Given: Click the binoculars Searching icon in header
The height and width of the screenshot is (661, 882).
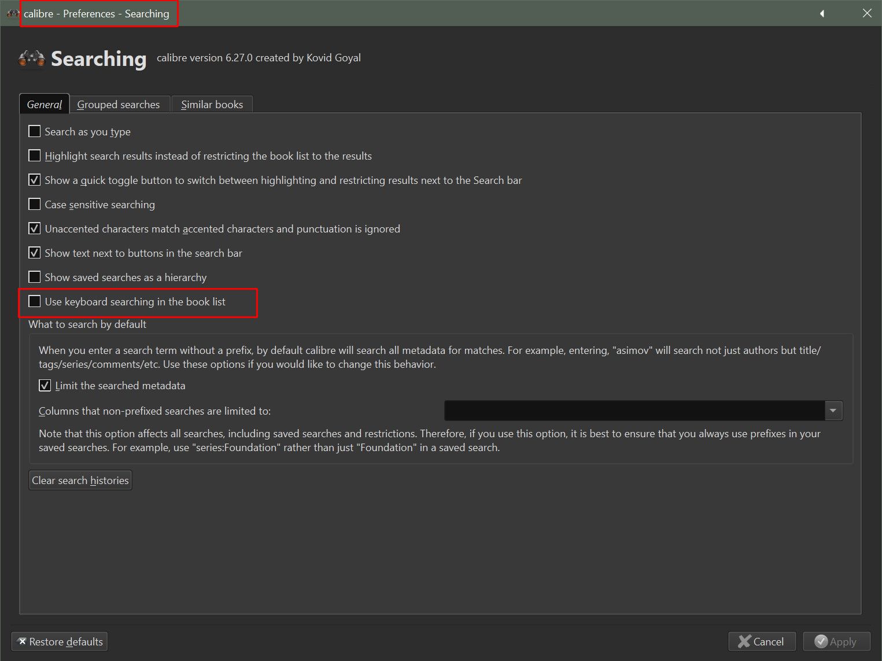Looking at the screenshot, I should pyautogui.click(x=31, y=58).
